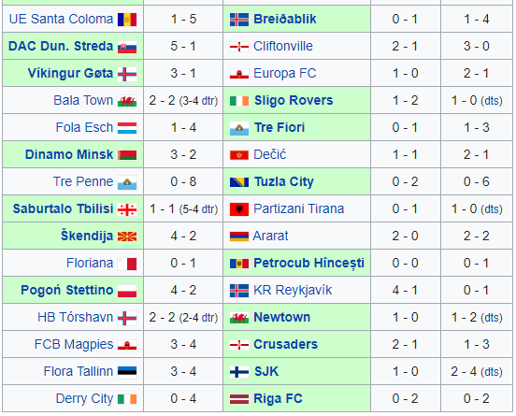
Task: Click the Cliftonville club link
Action: coord(283,46)
